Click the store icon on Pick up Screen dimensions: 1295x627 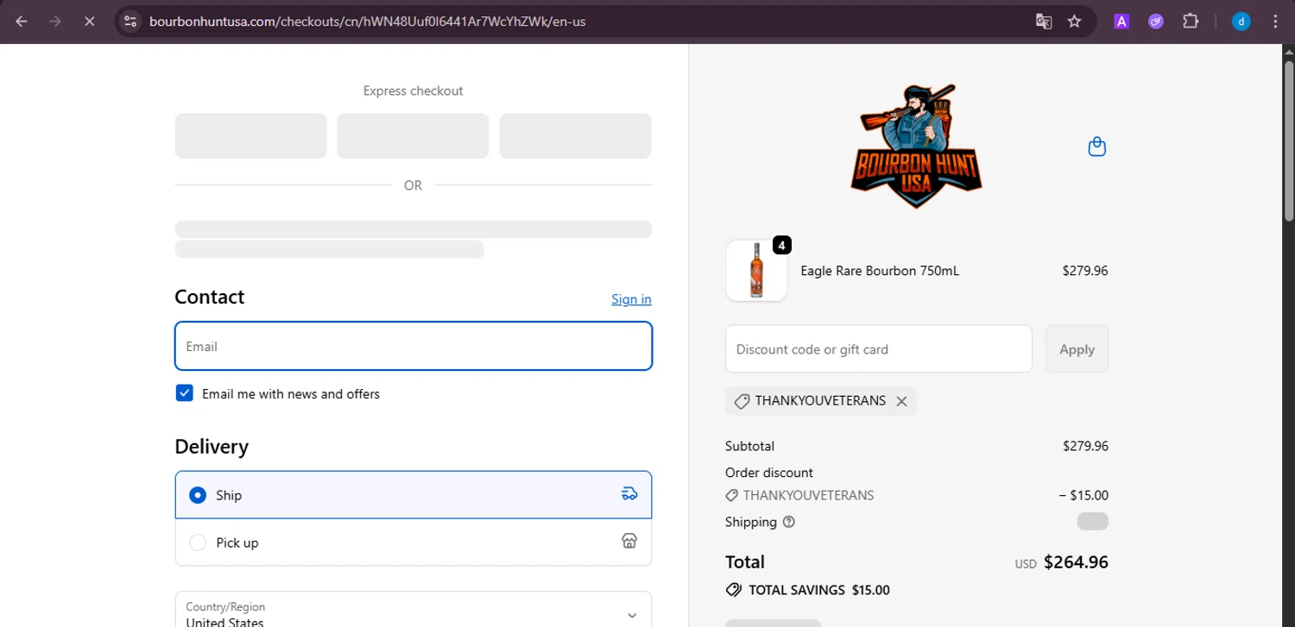(629, 542)
